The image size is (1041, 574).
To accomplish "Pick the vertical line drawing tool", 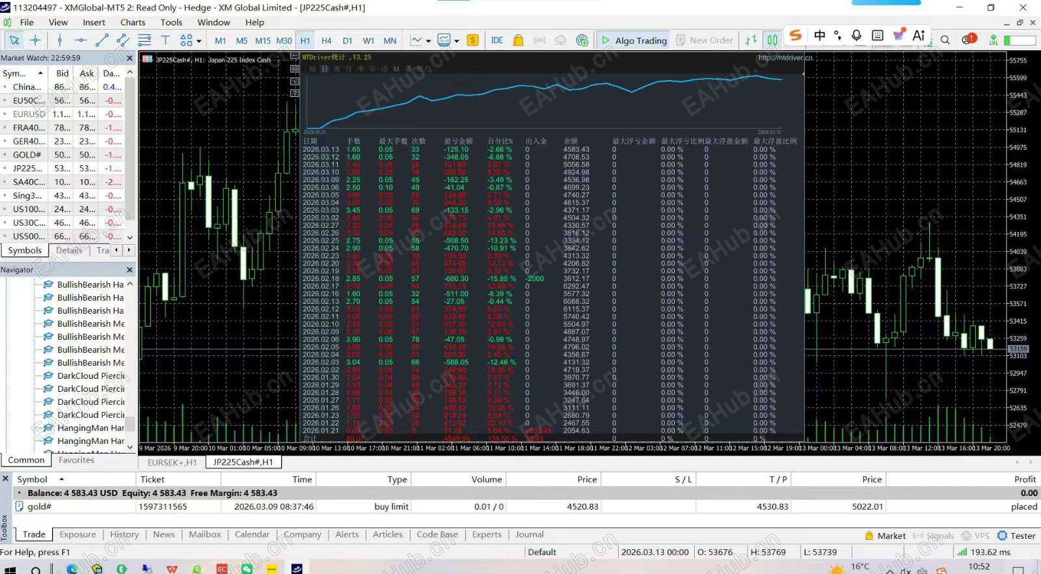I will (60, 40).
